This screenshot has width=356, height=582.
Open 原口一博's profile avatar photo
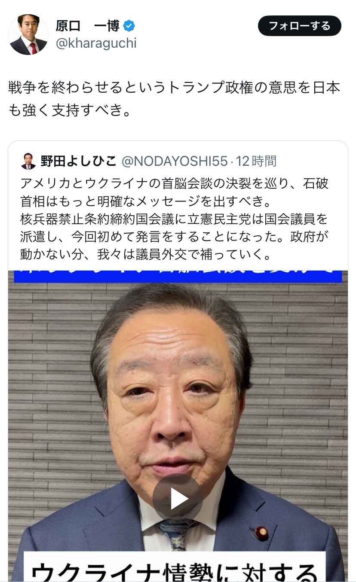click(29, 35)
